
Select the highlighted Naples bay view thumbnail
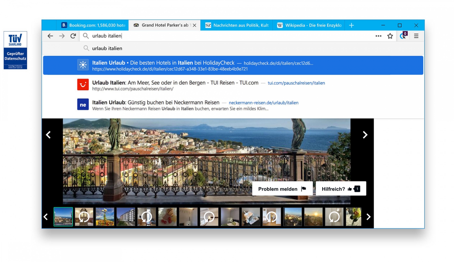[x=63, y=217]
